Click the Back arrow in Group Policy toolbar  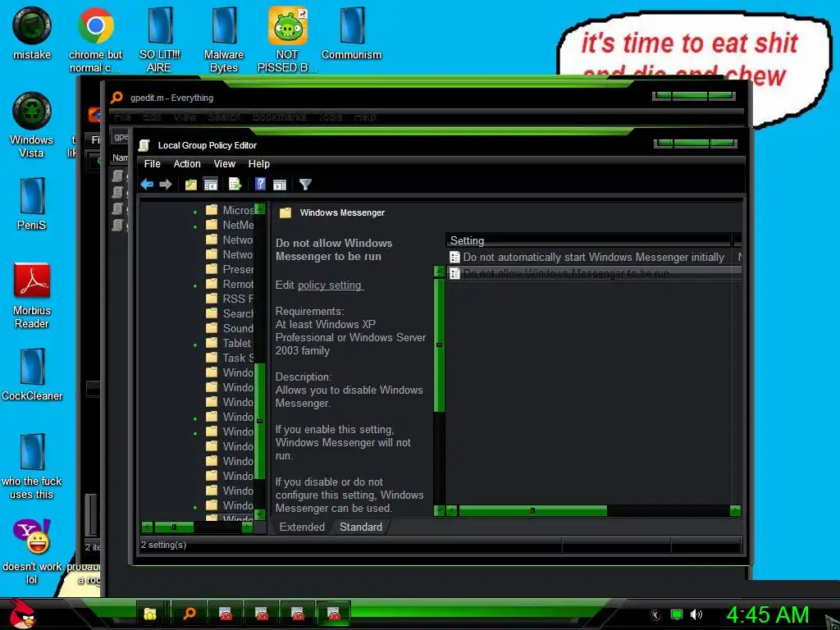(x=147, y=185)
